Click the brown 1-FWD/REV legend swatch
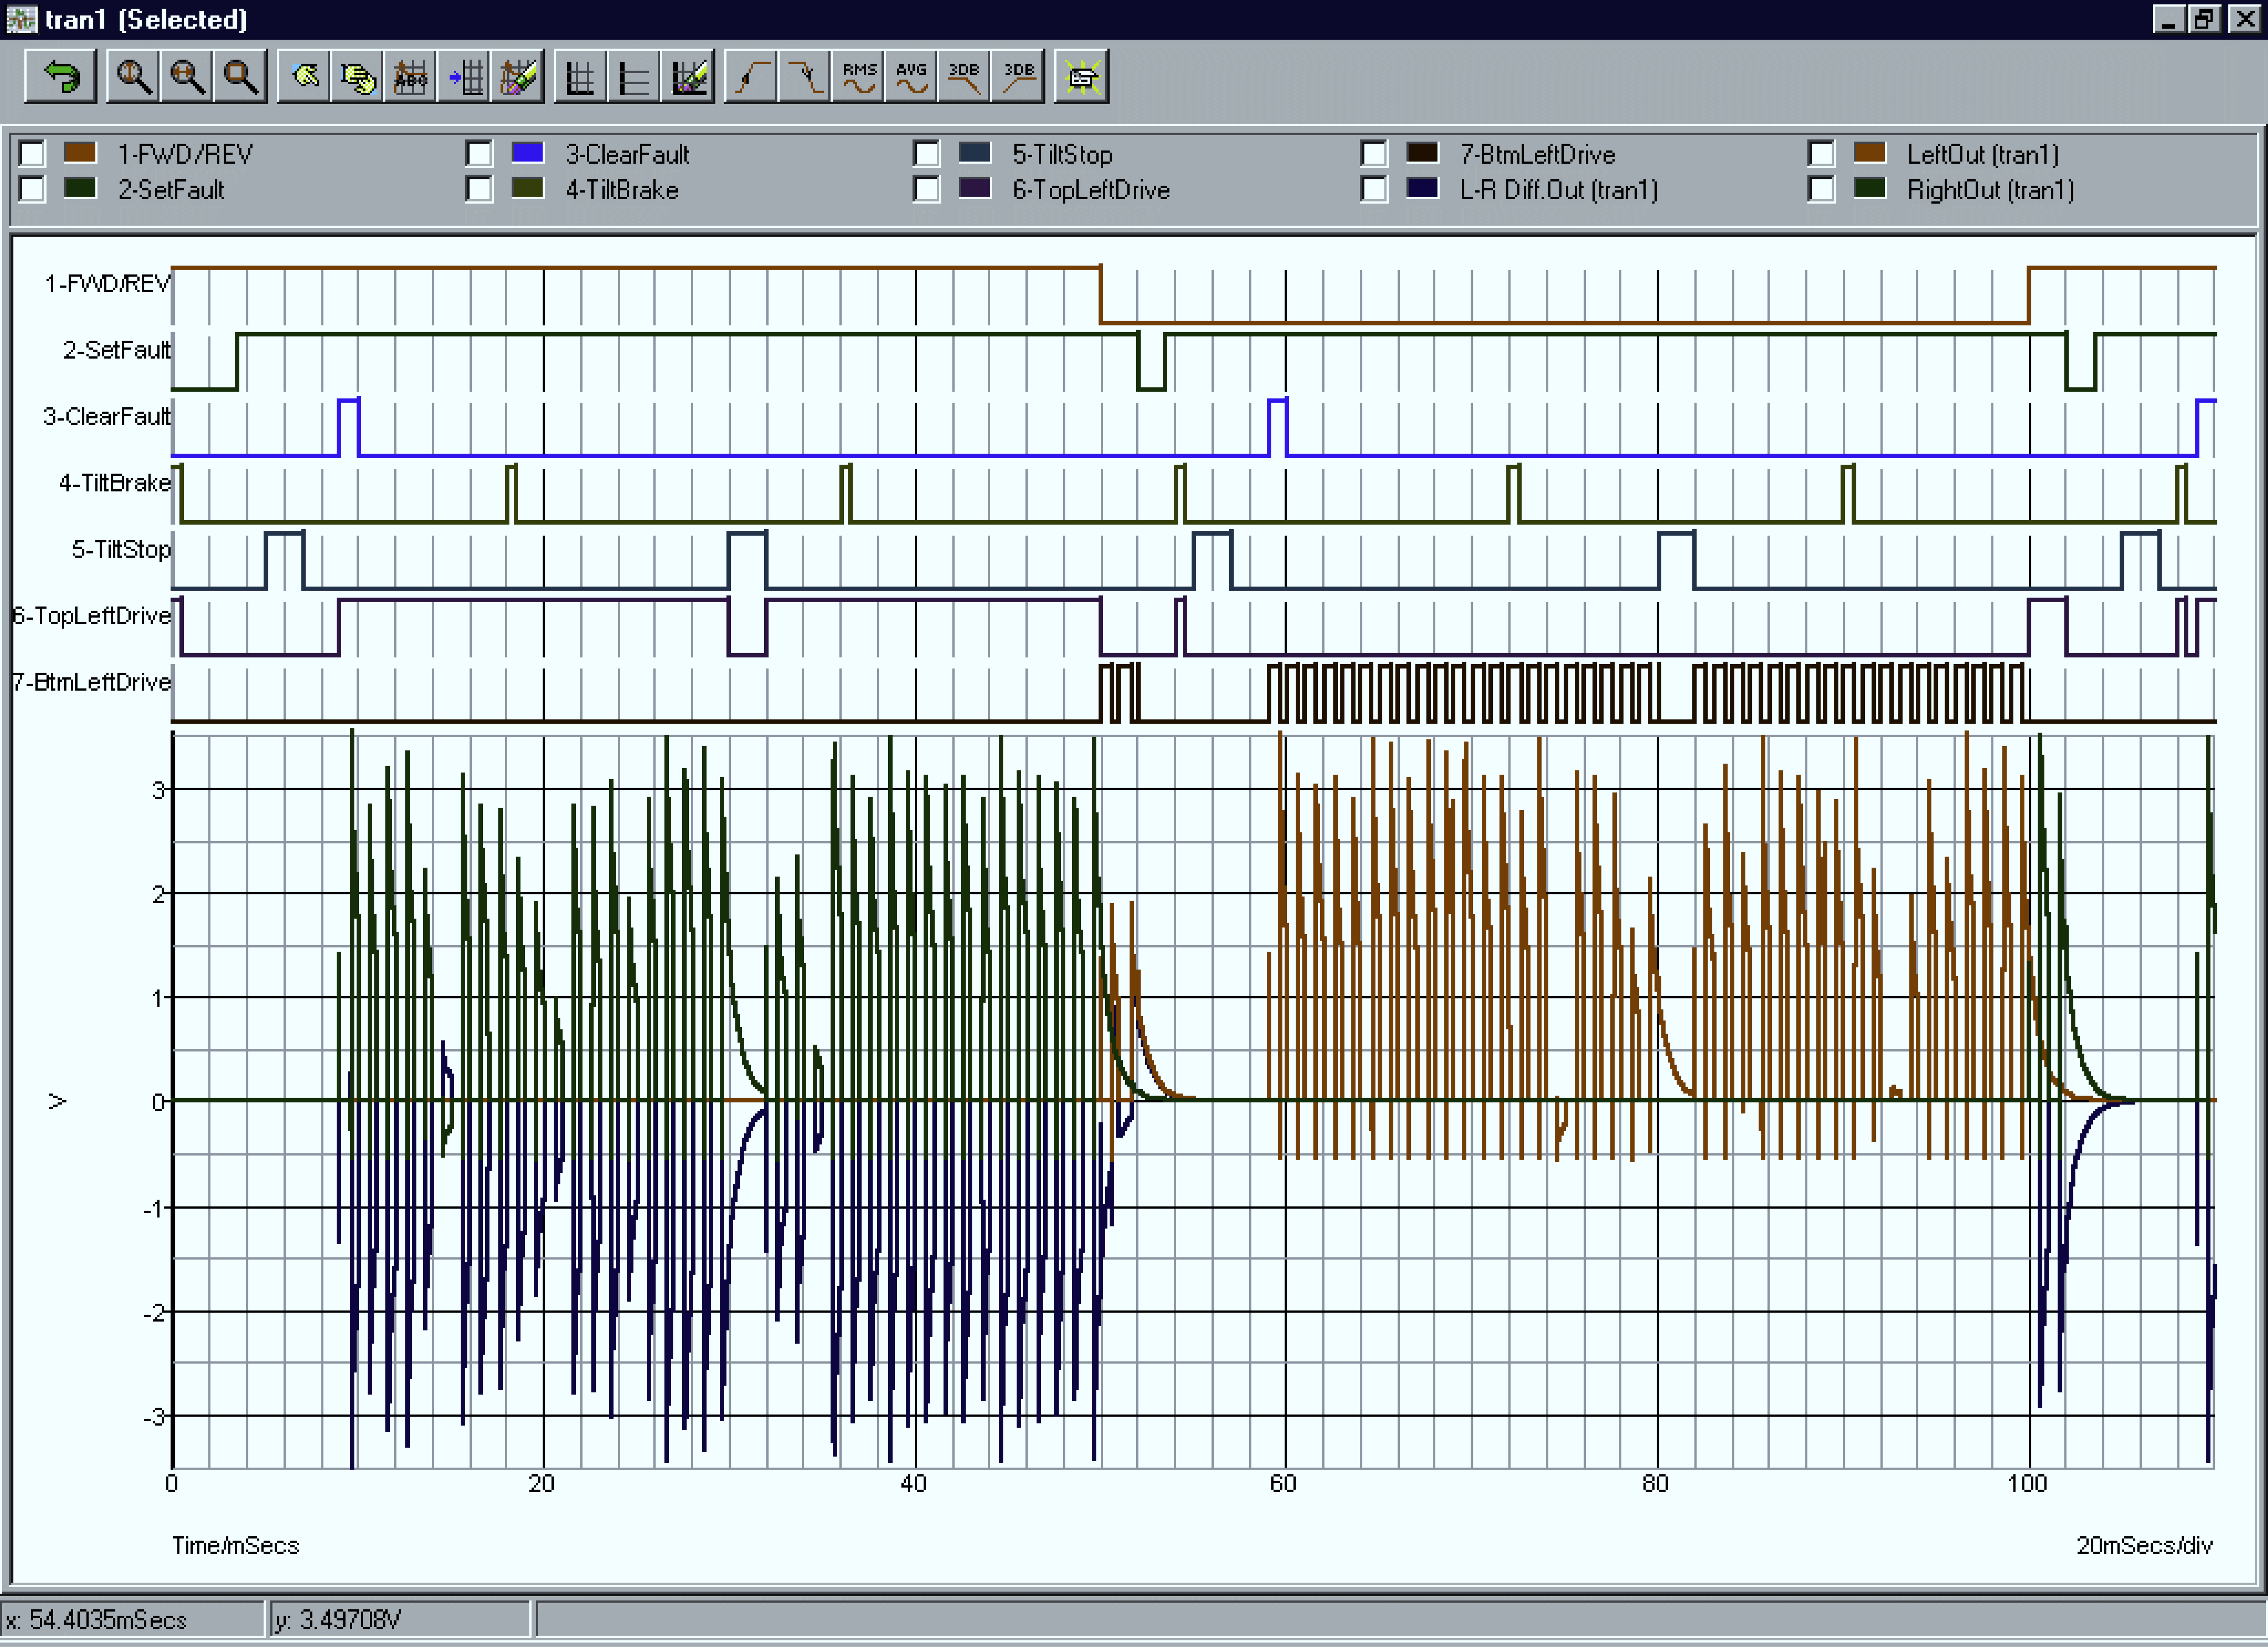The height and width of the screenshot is (1647, 2268). [80, 153]
